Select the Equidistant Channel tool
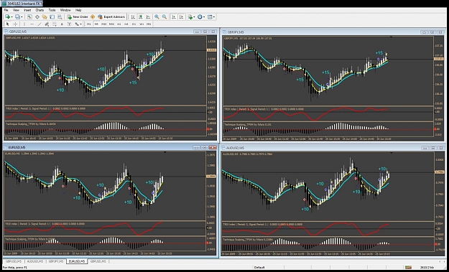Viewport: 449px width, 272px height. 47,24
